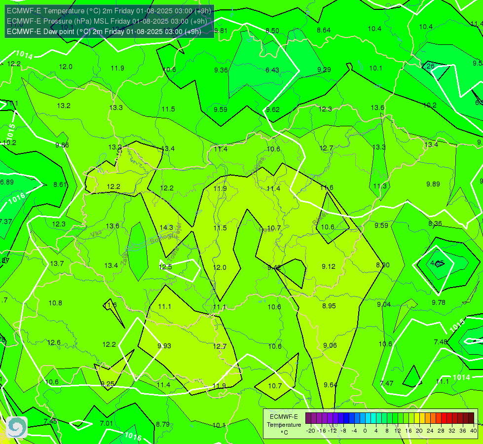Click the legend tick label -12
483x444 pixels.
(x=332, y=431)
